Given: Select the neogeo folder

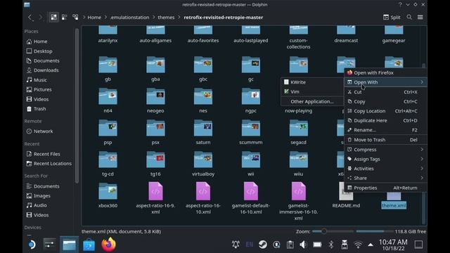Looking at the screenshot, I should coord(155,100).
